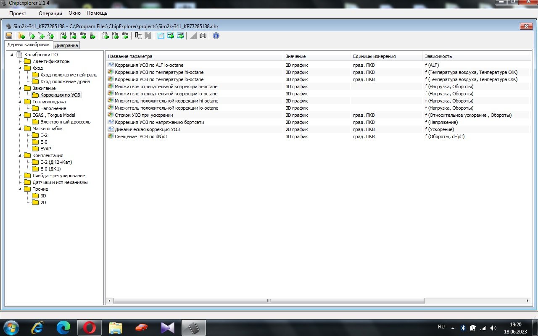Click the binoculars search icon
This screenshot has width=538, height=336.
tap(203, 36)
